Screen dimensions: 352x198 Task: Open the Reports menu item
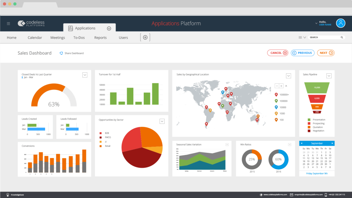point(100,38)
